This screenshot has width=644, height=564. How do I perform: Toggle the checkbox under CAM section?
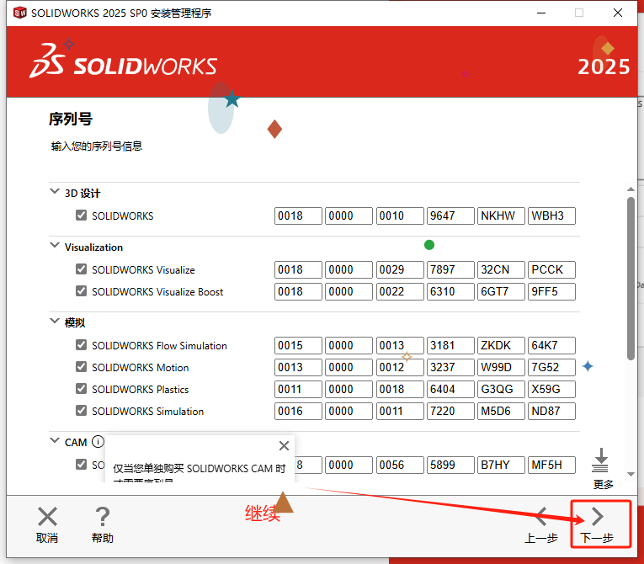[82, 464]
